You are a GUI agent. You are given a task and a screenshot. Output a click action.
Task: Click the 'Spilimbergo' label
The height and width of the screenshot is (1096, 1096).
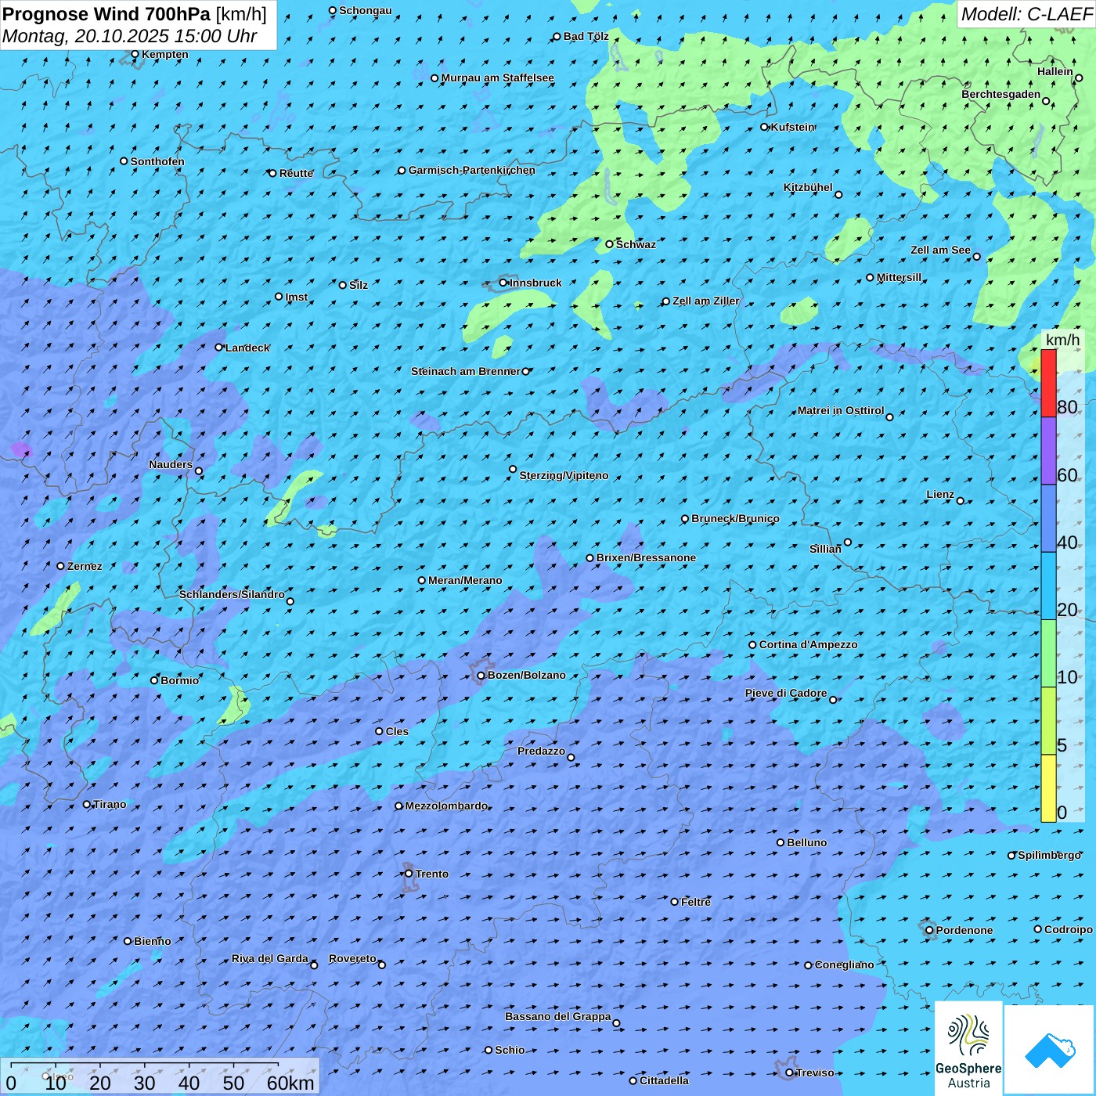(x=1049, y=855)
